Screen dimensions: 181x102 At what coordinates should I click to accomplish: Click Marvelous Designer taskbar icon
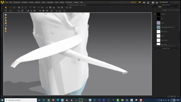[81, 100]
